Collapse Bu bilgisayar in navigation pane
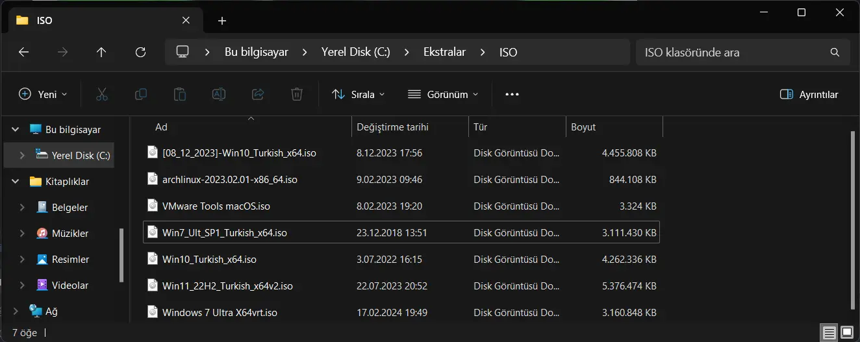 coord(16,130)
